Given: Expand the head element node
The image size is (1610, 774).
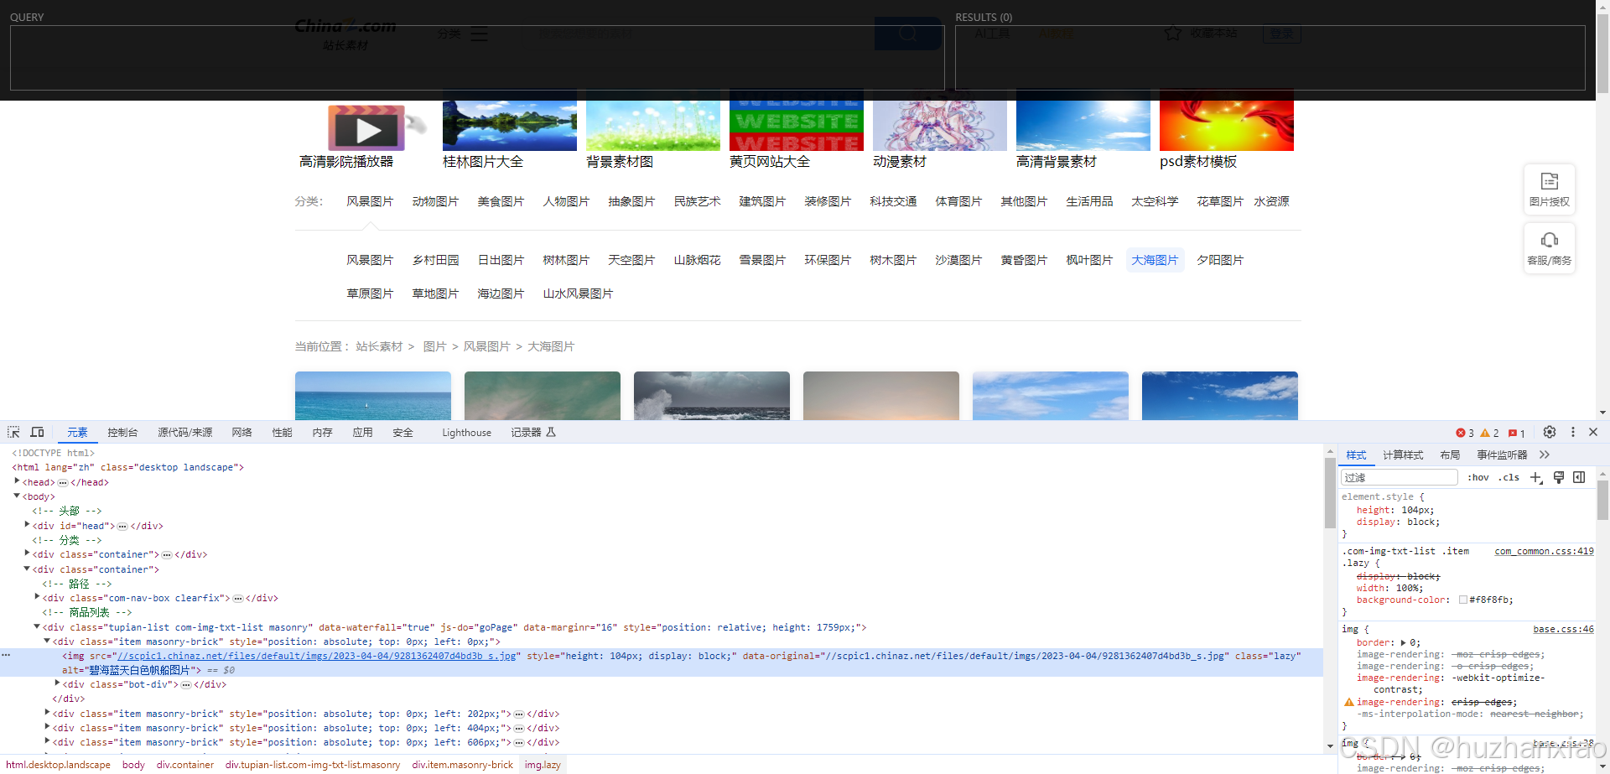Looking at the screenshot, I should click(17, 481).
